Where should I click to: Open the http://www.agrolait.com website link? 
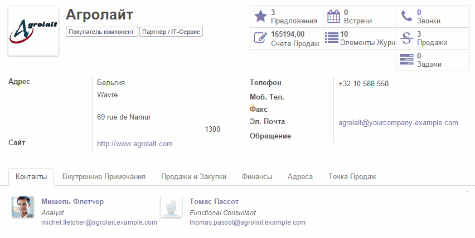[135, 144]
